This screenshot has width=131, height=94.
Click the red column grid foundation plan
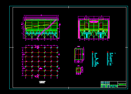[41, 62]
